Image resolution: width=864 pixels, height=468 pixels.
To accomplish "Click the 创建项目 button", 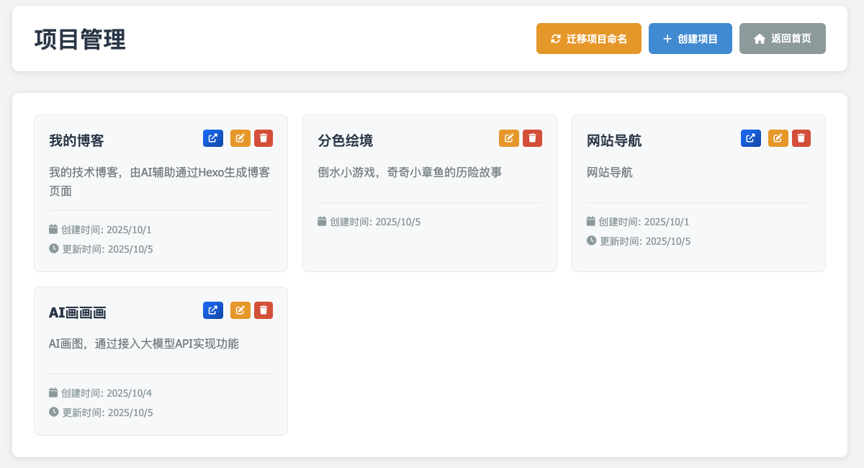I will [x=690, y=38].
